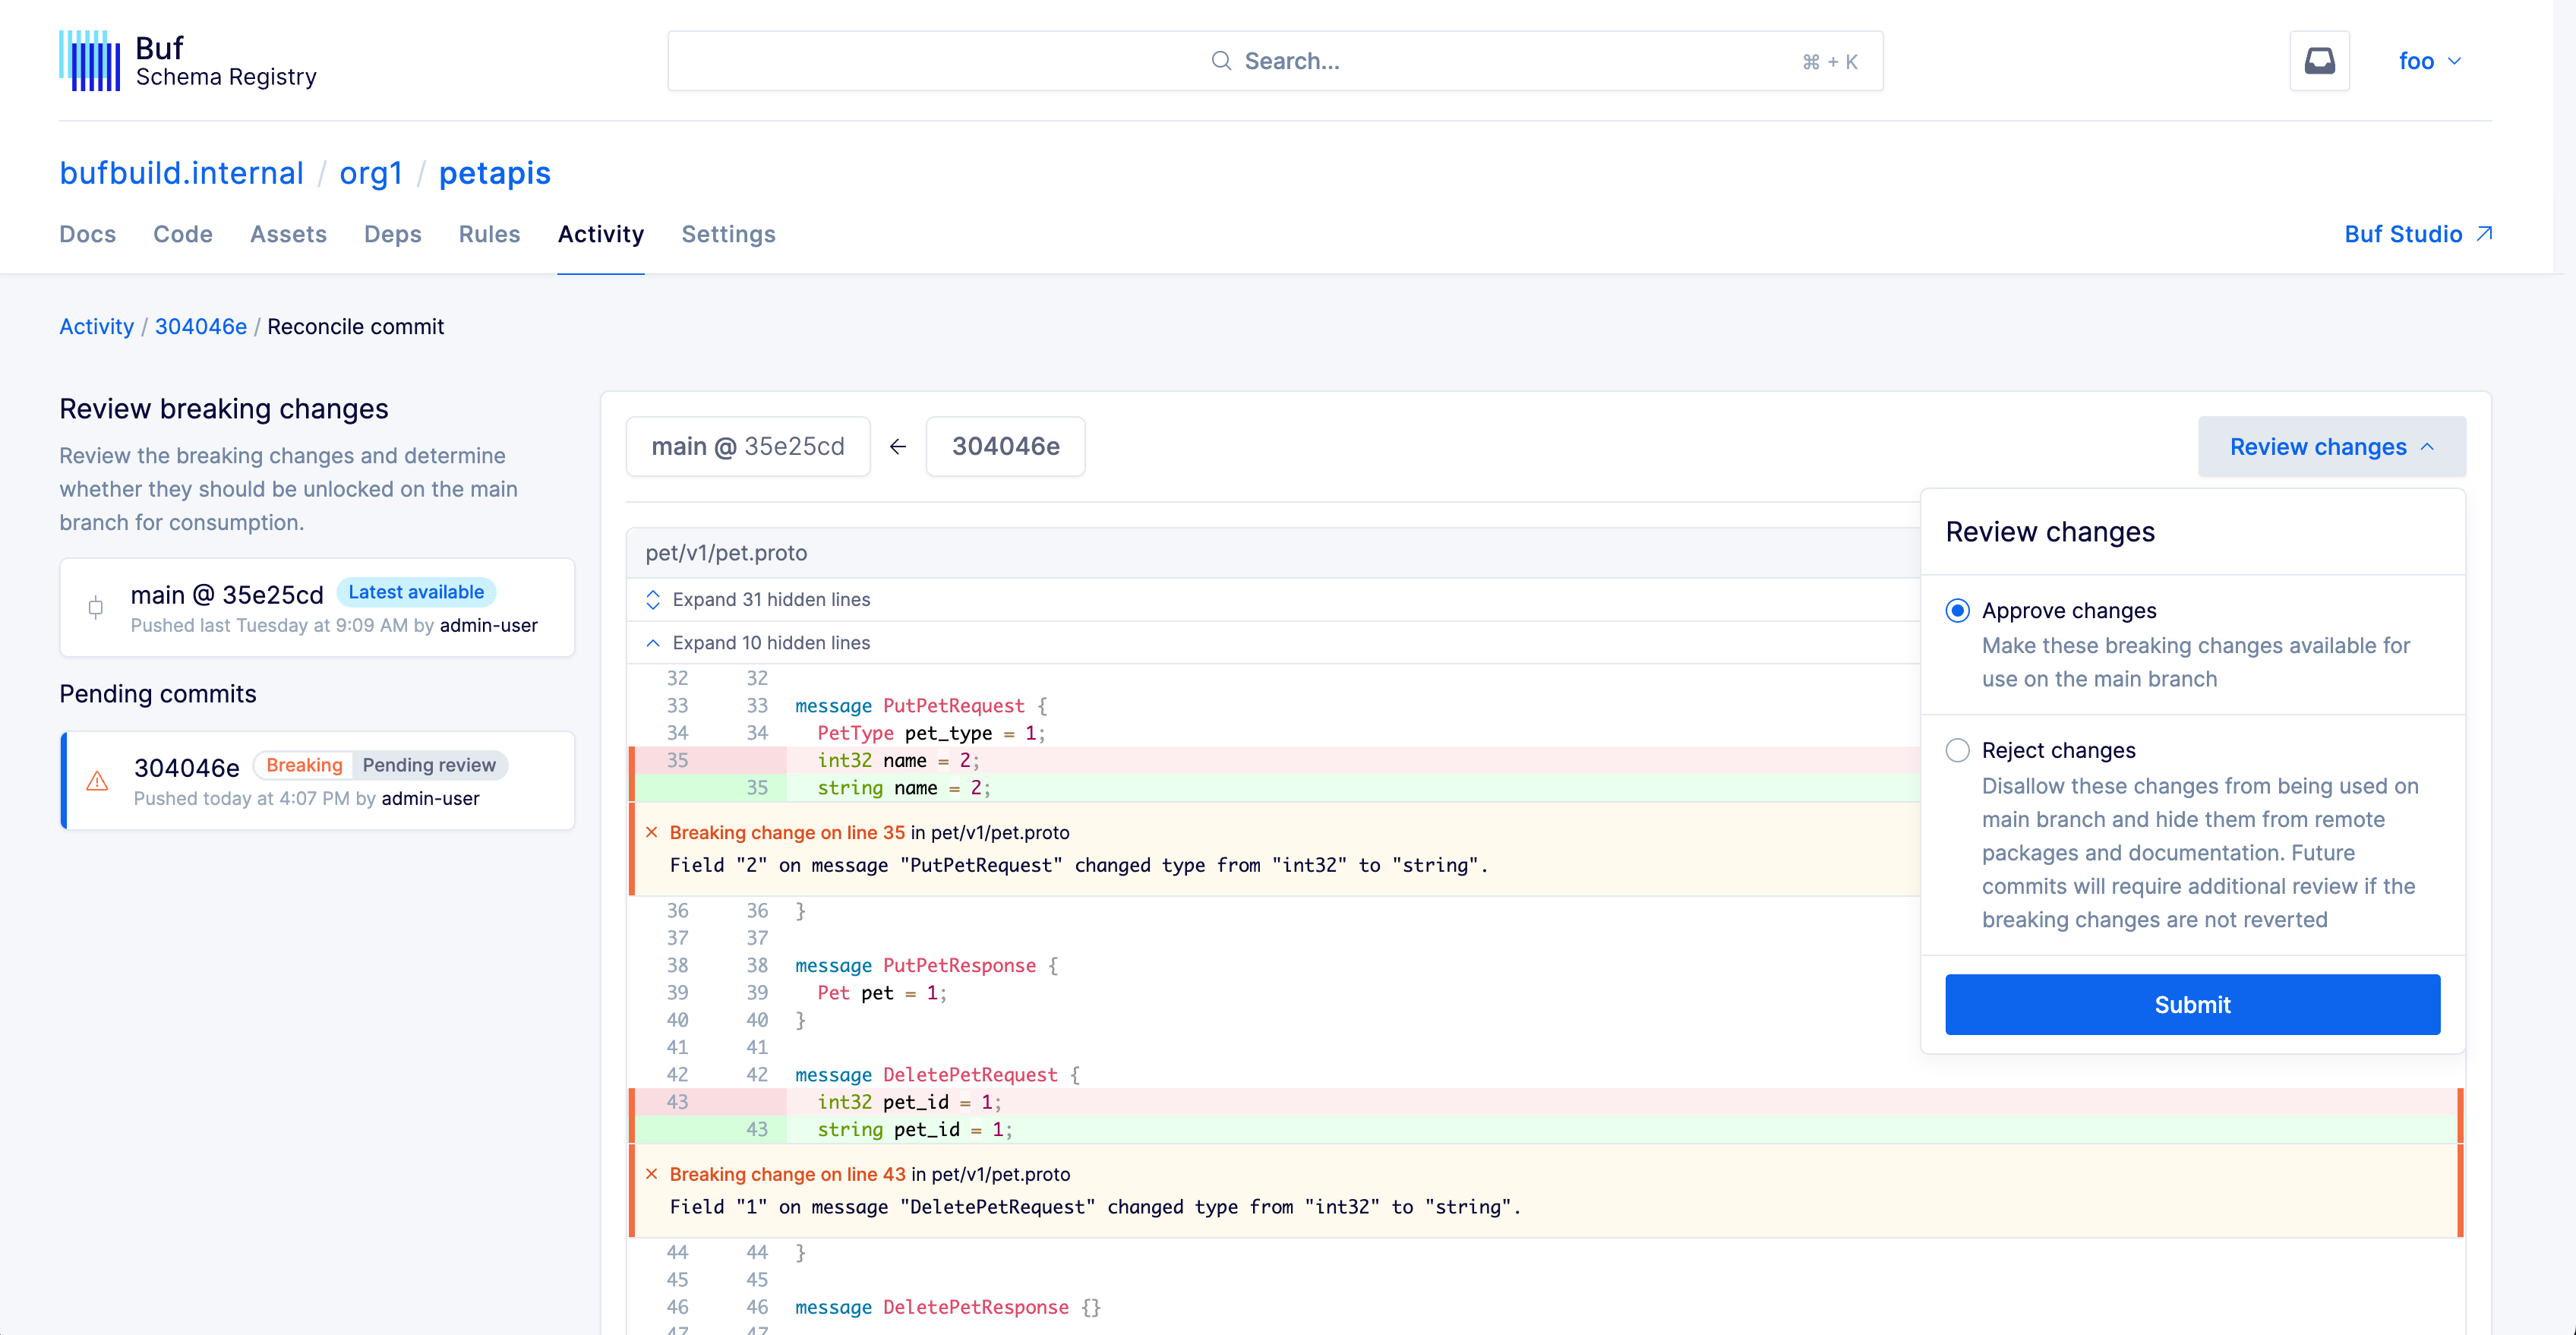Screen dimensions: 2576x1335
Task: Open the petapis repository link
Action: [495, 173]
